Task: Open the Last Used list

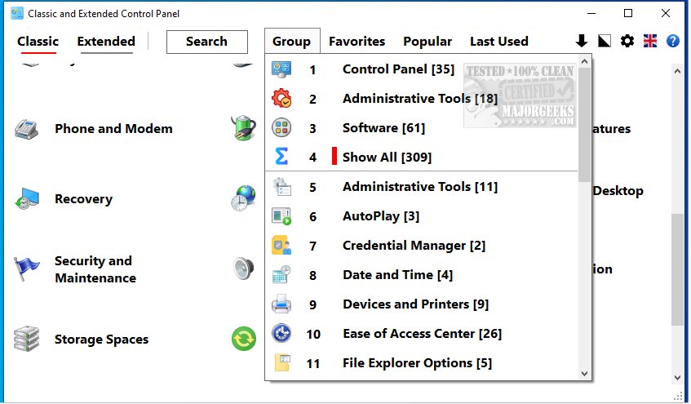Action: pos(498,42)
